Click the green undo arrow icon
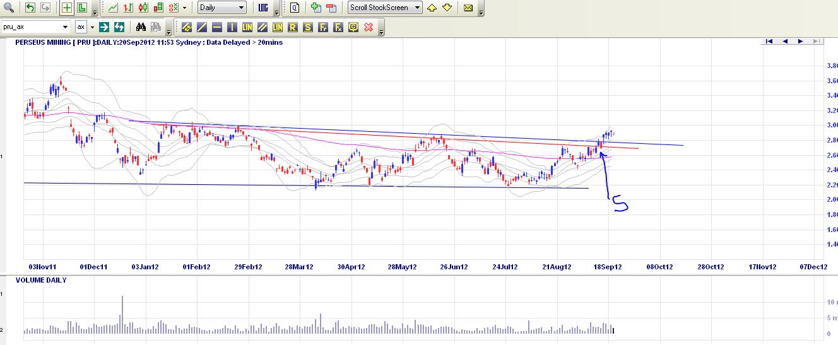The image size is (838, 345). (x=30, y=8)
